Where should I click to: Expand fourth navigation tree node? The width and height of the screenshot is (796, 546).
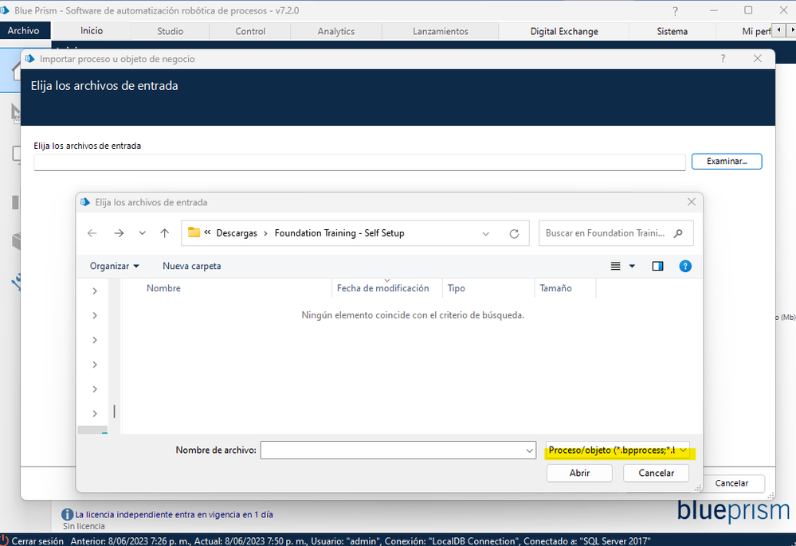click(x=95, y=365)
